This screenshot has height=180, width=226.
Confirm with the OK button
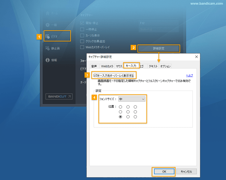pos(164,172)
